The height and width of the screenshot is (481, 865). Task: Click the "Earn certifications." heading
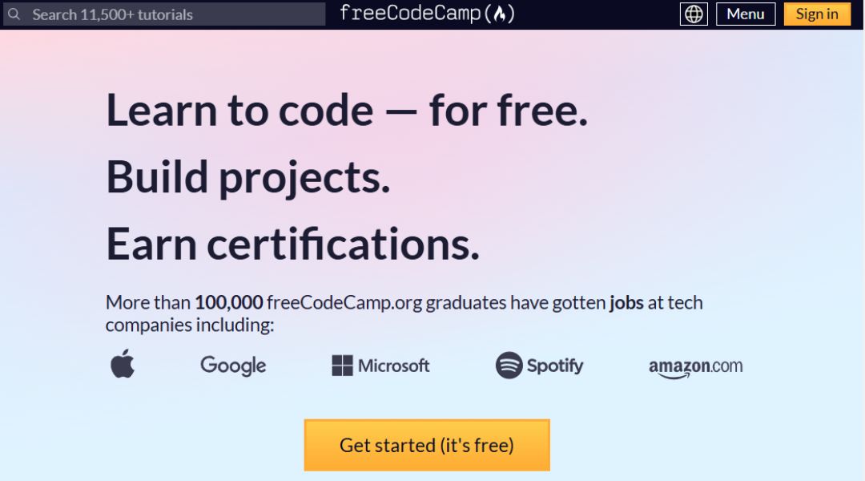[x=292, y=244]
